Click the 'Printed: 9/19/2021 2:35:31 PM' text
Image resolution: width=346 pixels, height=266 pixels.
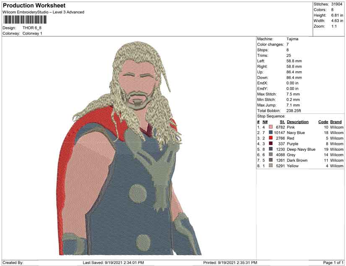pos(230,263)
